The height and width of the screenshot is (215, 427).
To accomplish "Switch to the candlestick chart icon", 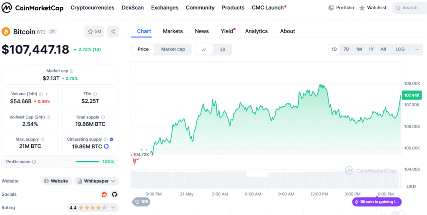I will 223,50.
